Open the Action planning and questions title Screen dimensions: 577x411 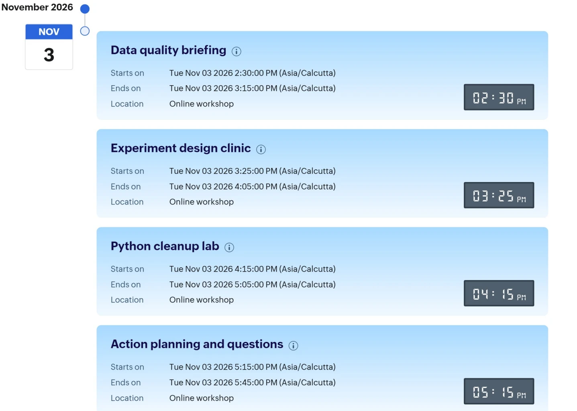click(197, 344)
